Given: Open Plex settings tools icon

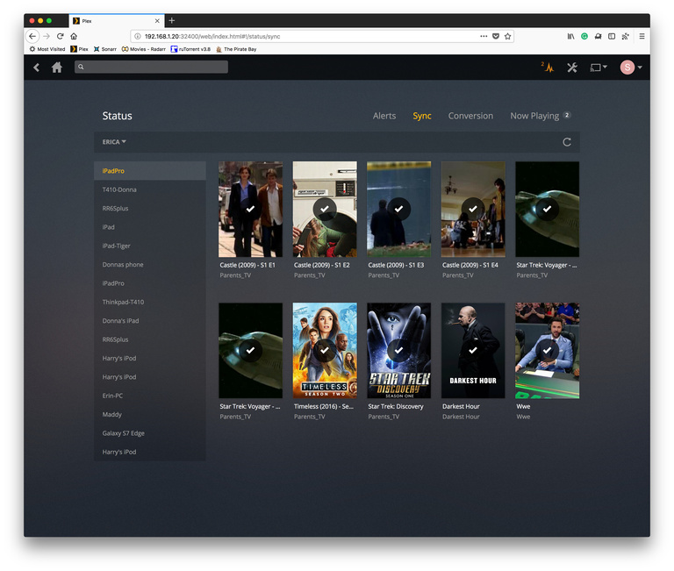Looking at the screenshot, I should (x=571, y=68).
